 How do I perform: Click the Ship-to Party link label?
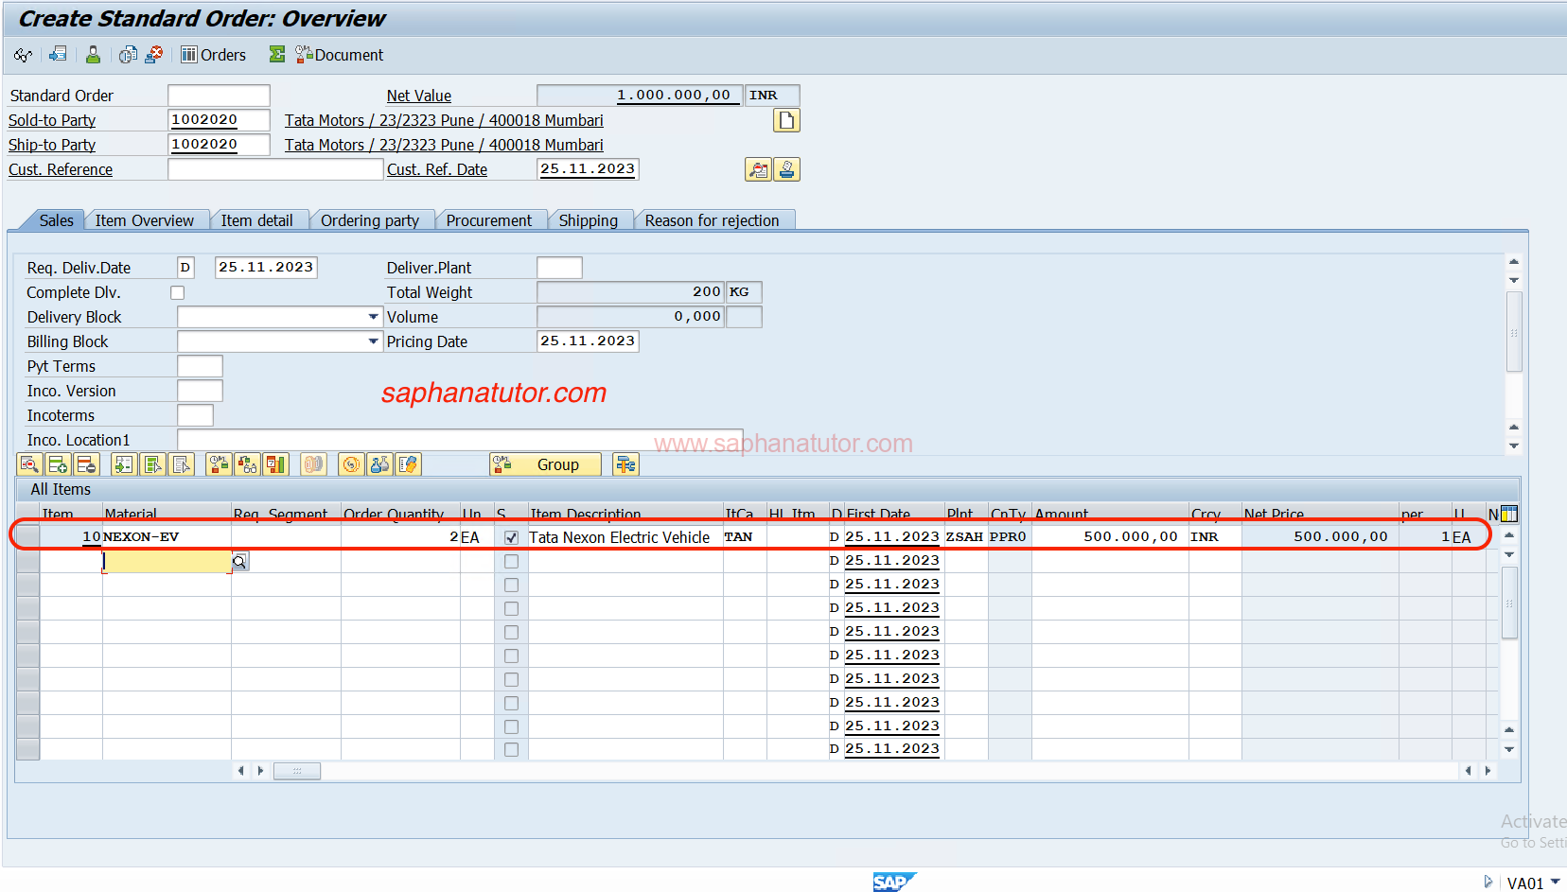52,145
